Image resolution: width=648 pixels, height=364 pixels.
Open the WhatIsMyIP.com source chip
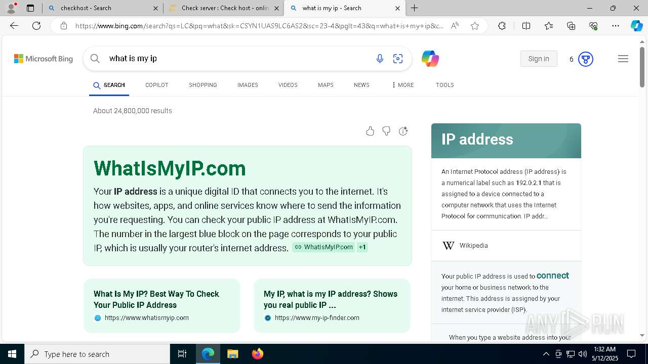(x=323, y=247)
